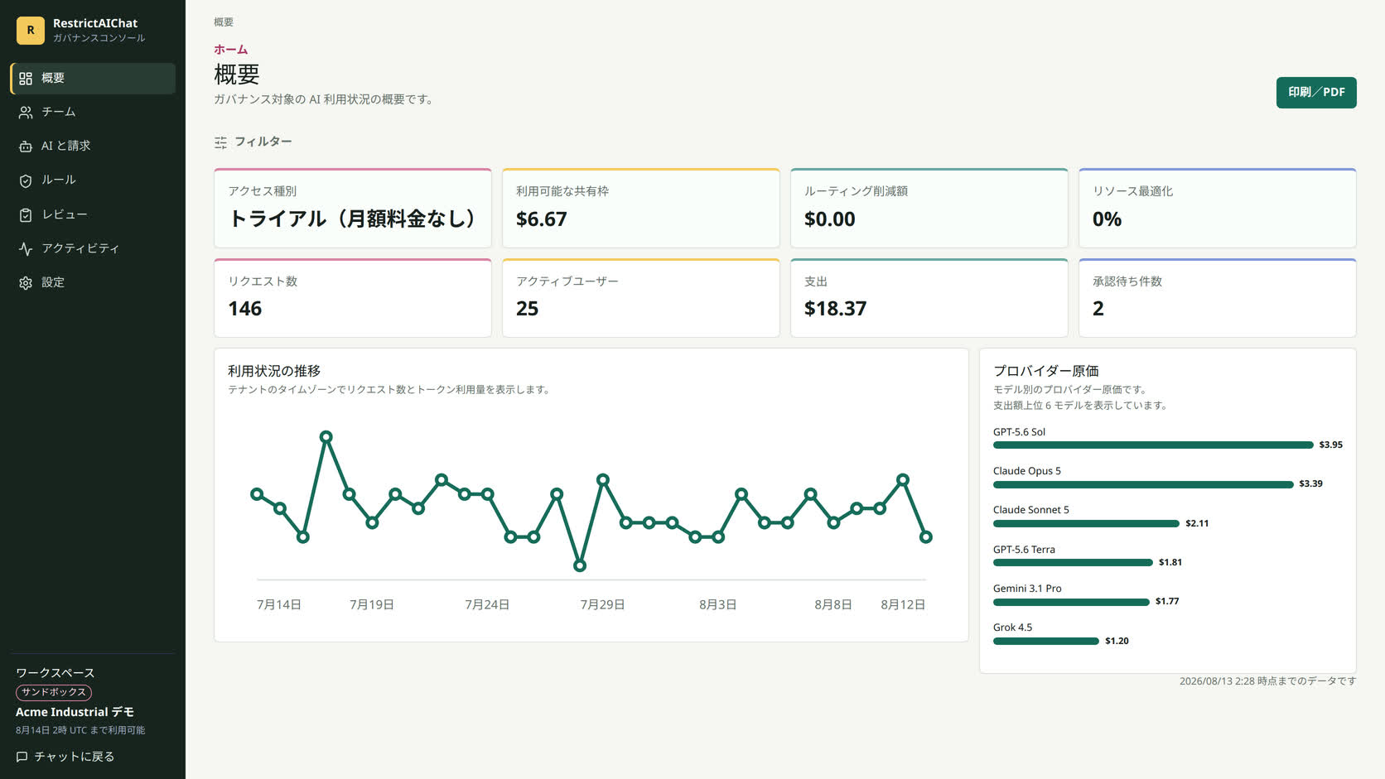Screen dimensions: 1385x779
Task: Open AI と請求 section
Action: point(93,147)
